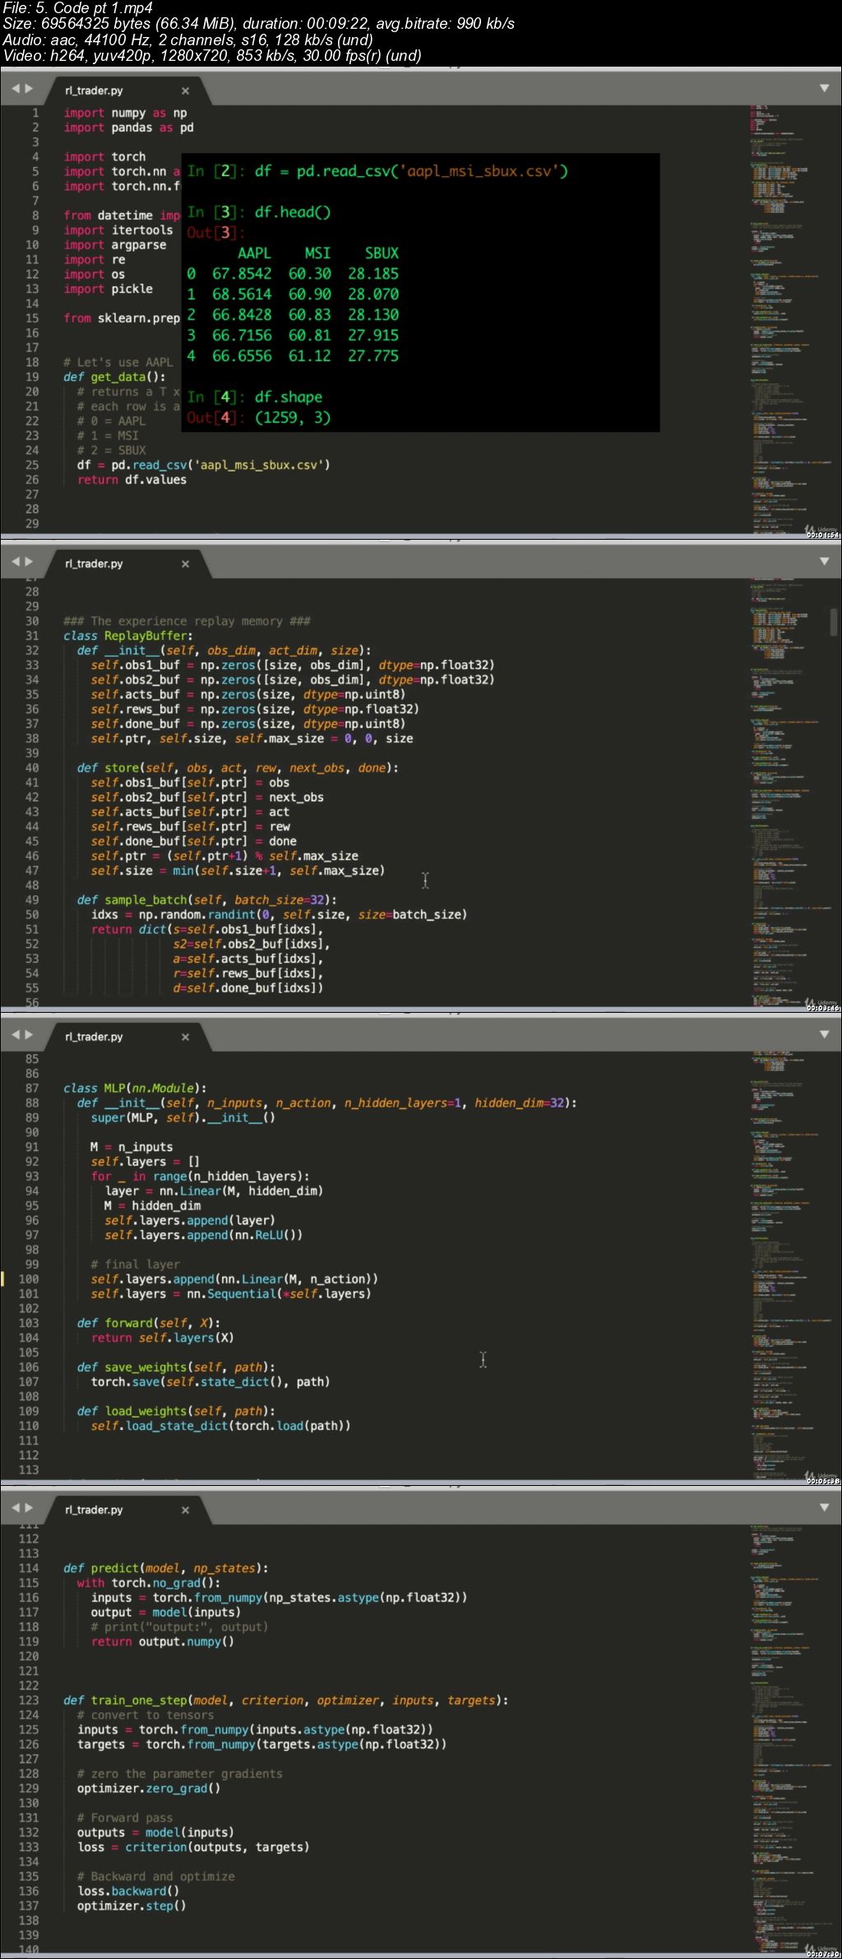Click the line 'import numpy as np'
The width and height of the screenshot is (842, 1959).
point(125,113)
